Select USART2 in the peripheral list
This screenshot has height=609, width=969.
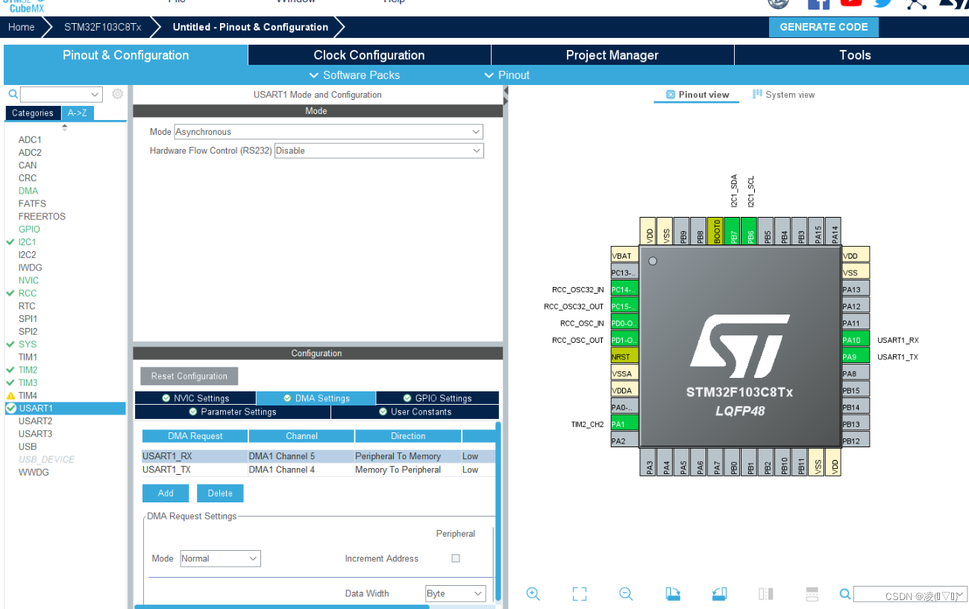click(35, 421)
